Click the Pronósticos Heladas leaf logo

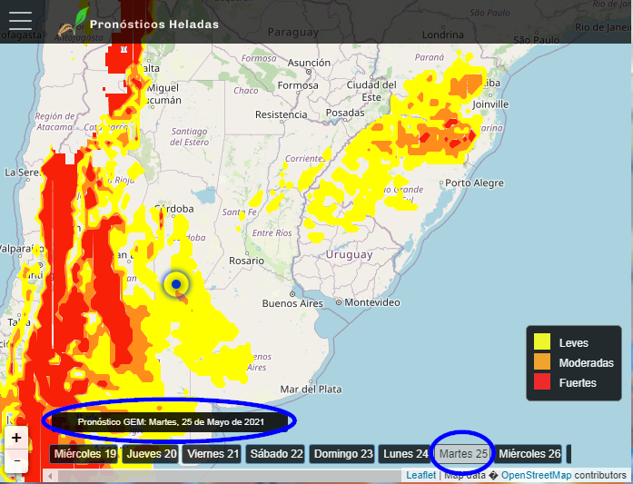click(74, 22)
